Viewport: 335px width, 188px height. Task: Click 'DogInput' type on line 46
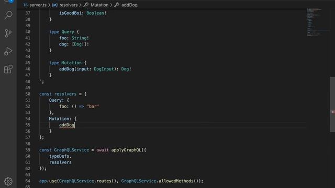click(x=104, y=69)
